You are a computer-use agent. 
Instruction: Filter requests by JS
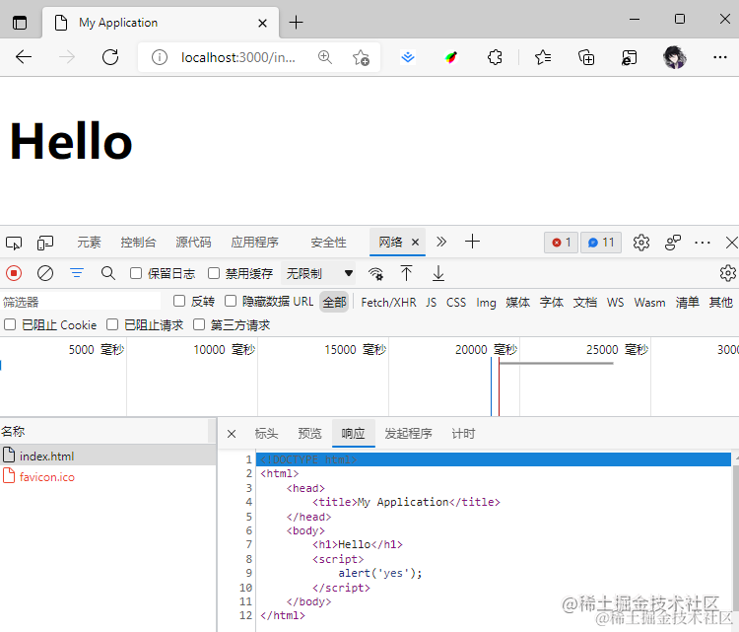(x=432, y=303)
